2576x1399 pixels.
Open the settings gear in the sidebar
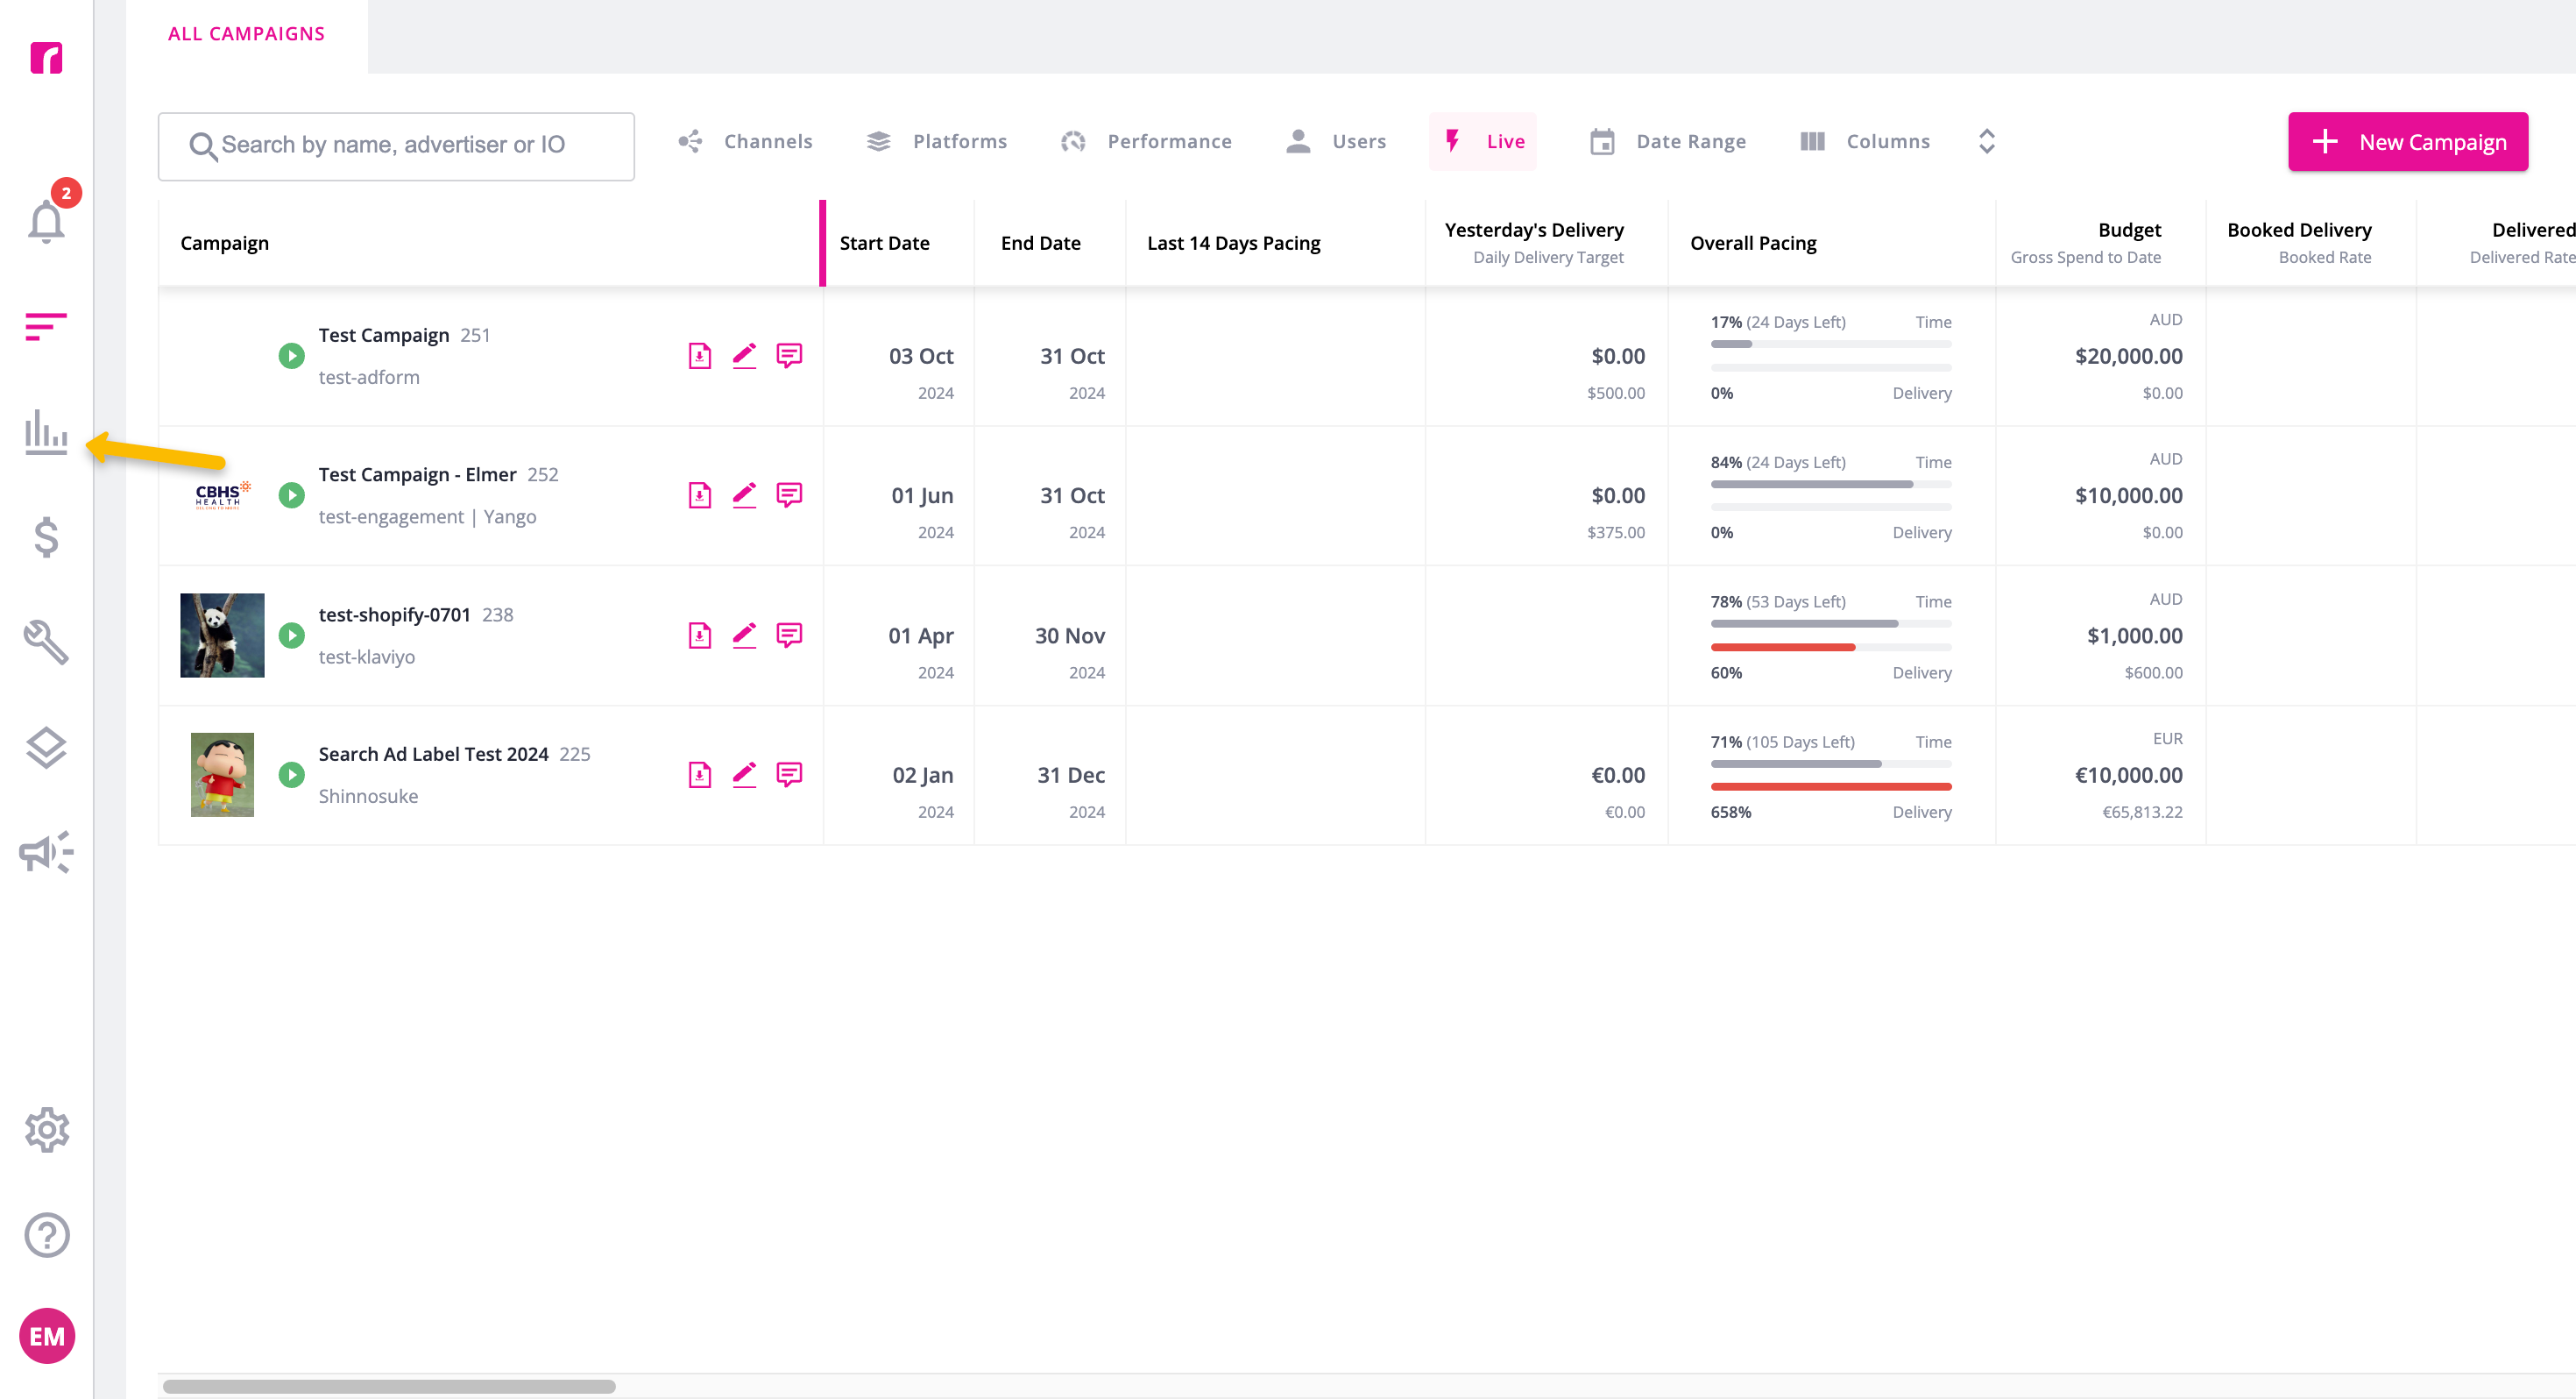pos(46,1130)
